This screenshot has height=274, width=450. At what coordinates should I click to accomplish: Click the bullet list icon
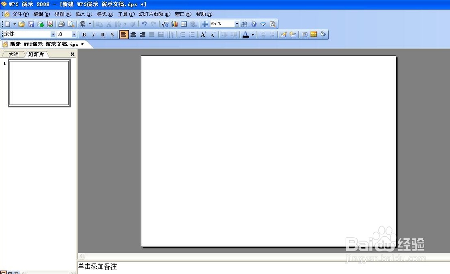pyautogui.click(x=192, y=35)
